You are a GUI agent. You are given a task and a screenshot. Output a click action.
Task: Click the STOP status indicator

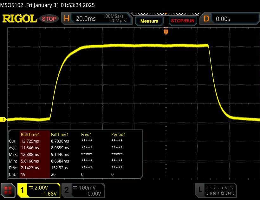point(49,19)
